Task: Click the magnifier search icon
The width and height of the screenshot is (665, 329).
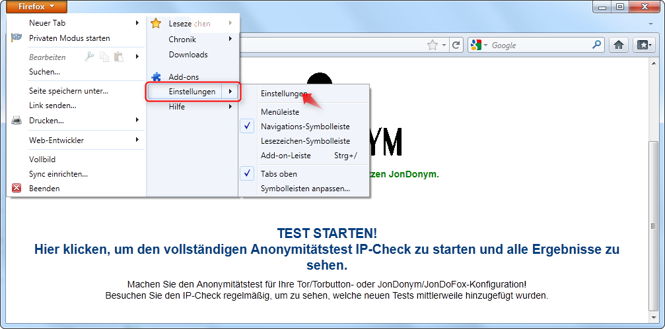Action: coord(597,44)
